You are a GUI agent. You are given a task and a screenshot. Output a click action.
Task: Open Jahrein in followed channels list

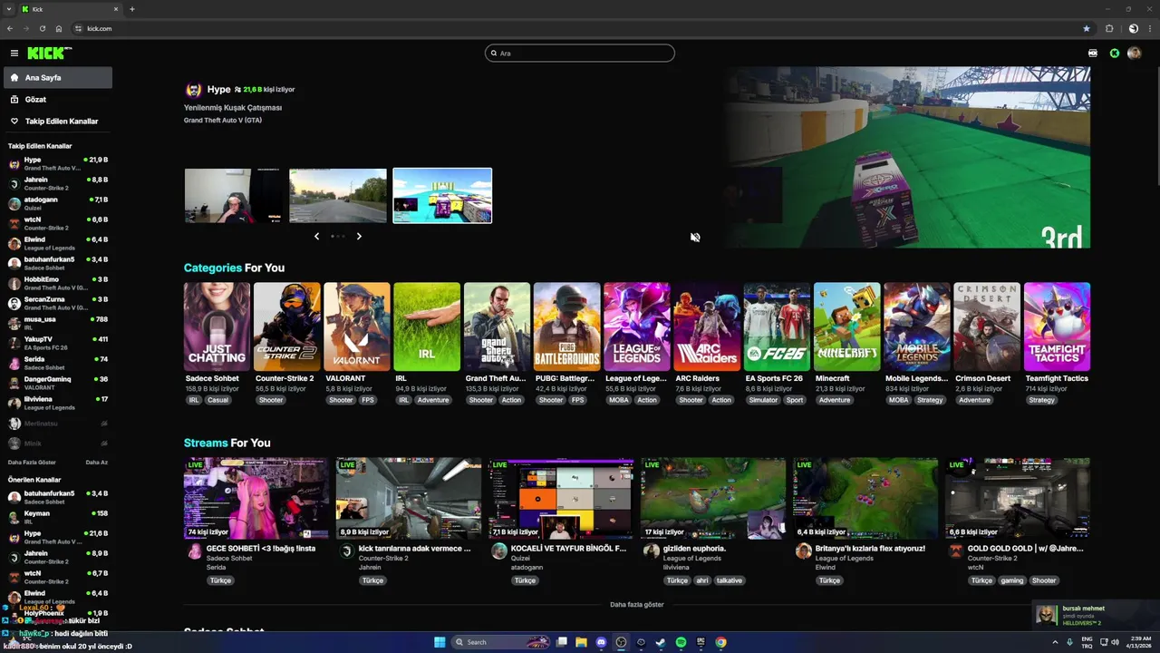[x=58, y=183]
